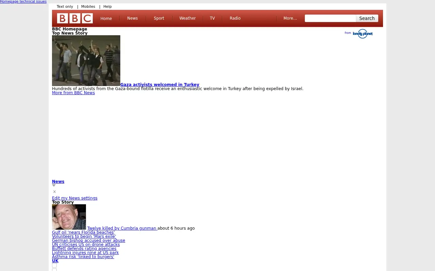Follow the More from BBC News link

click(73, 93)
